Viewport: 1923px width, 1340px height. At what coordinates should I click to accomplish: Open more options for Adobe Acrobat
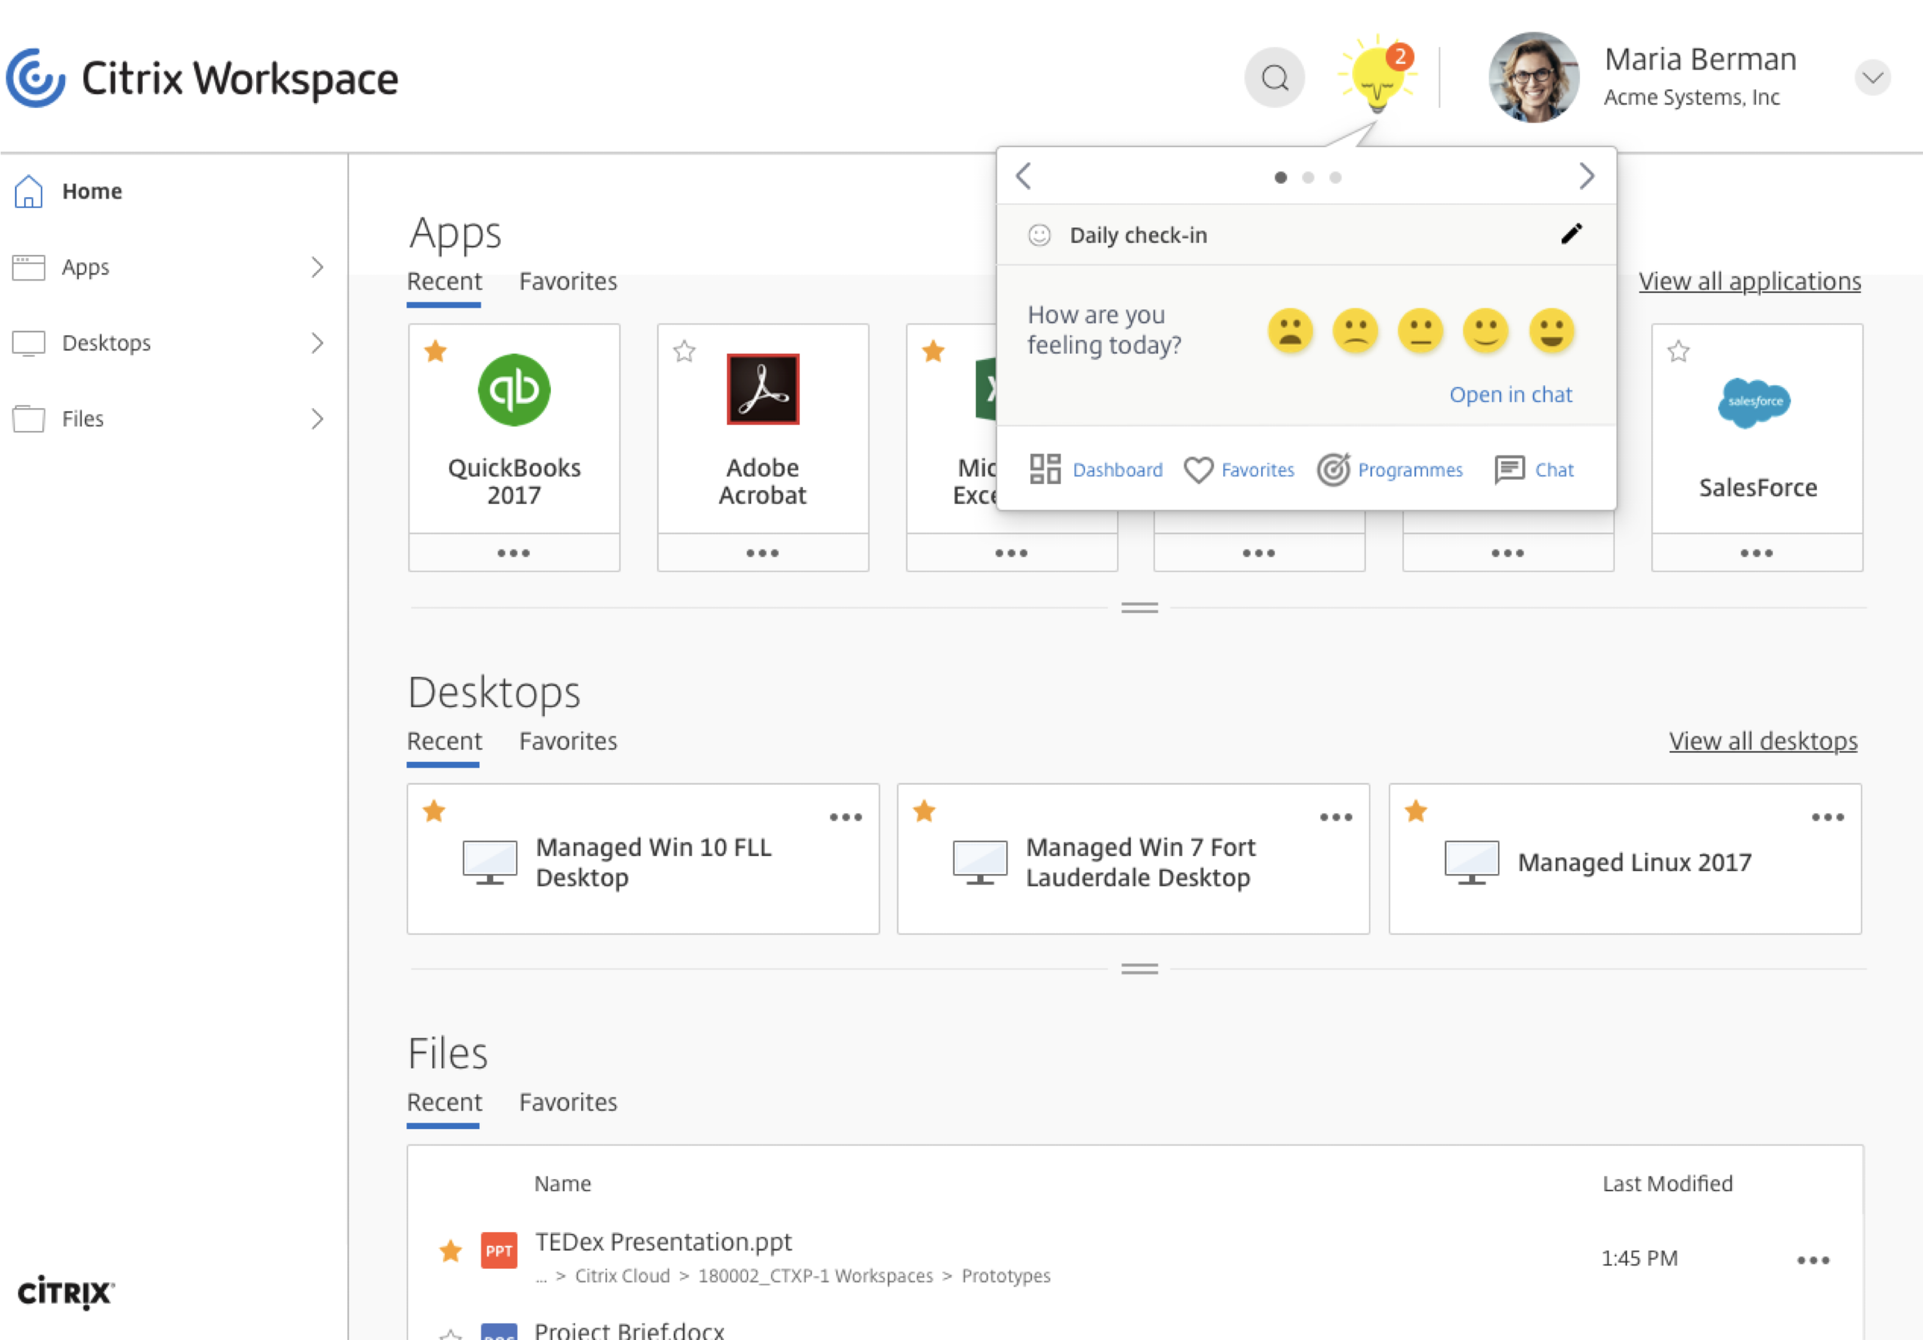click(x=762, y=553)
